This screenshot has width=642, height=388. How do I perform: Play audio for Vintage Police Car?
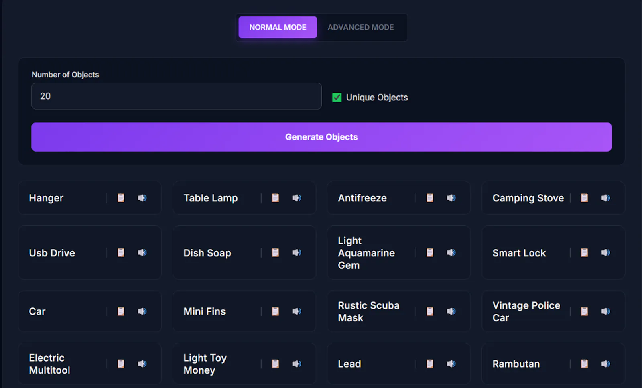[605, 311]
